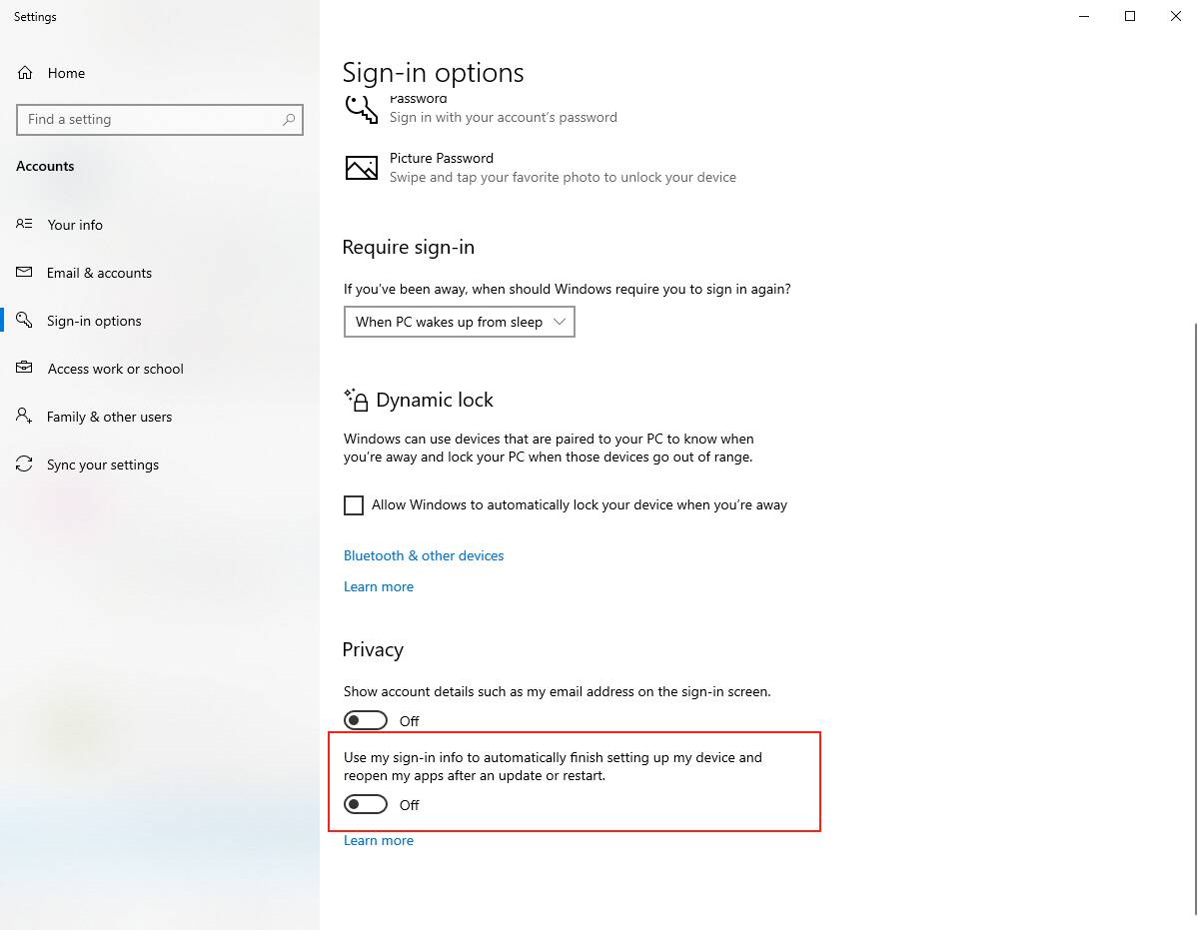Select the Picture Password icon
Image resolution: width=1198 pixels, height=930 pixels.
[x=361, y=168]
